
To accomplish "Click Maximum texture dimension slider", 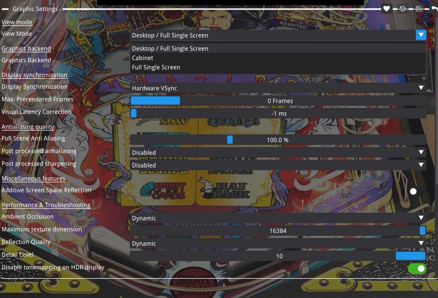I will coord(278,231).
